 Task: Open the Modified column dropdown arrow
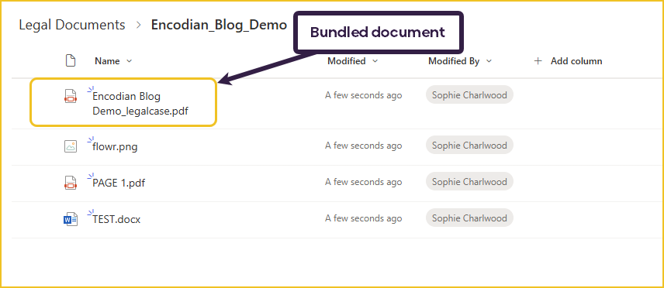click(x=375, y=61)
